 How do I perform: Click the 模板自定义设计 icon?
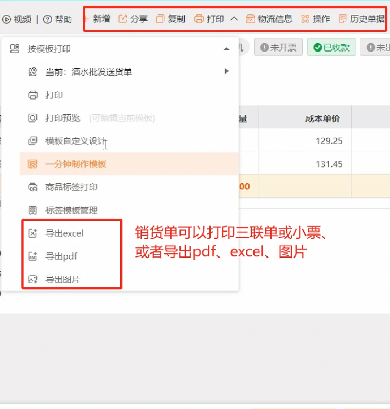point(32,141)
